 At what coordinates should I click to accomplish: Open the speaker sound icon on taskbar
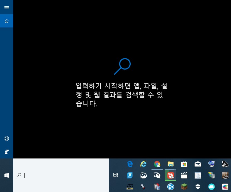pos(225,164)
